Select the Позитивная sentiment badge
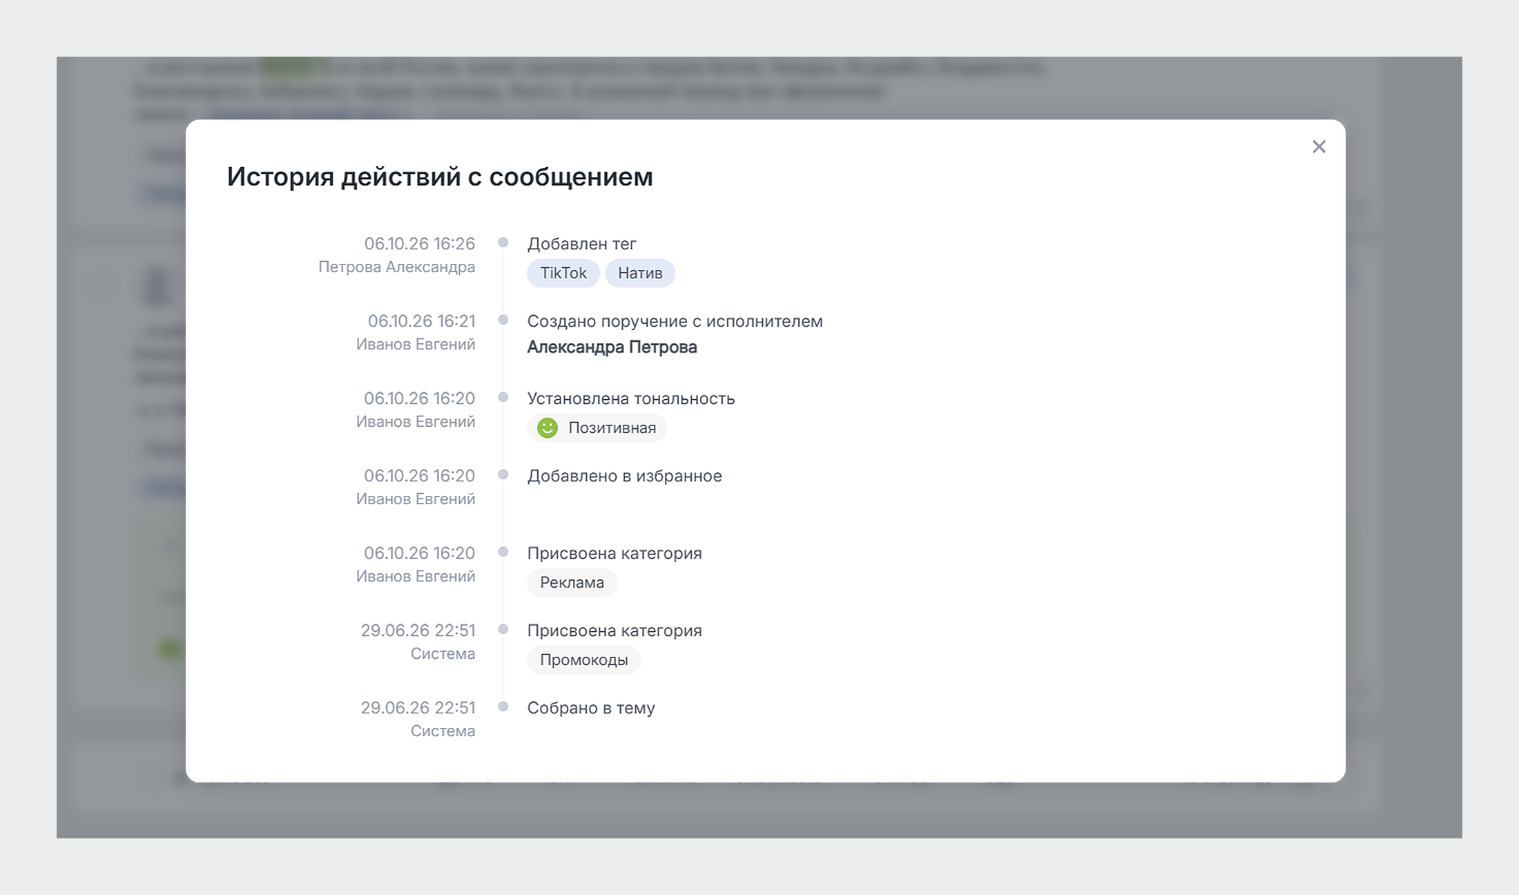 tap(597, 427)
